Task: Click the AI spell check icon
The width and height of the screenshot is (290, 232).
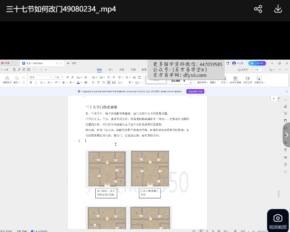Action: point(235,79)
